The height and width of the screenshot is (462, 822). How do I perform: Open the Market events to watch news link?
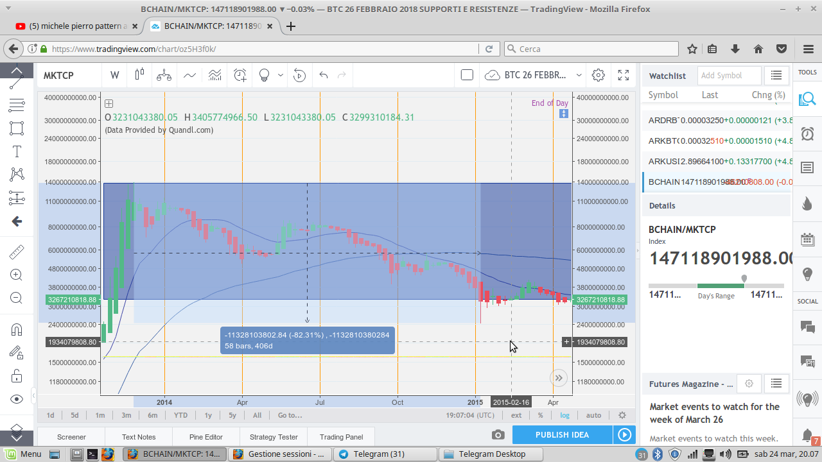714,413
